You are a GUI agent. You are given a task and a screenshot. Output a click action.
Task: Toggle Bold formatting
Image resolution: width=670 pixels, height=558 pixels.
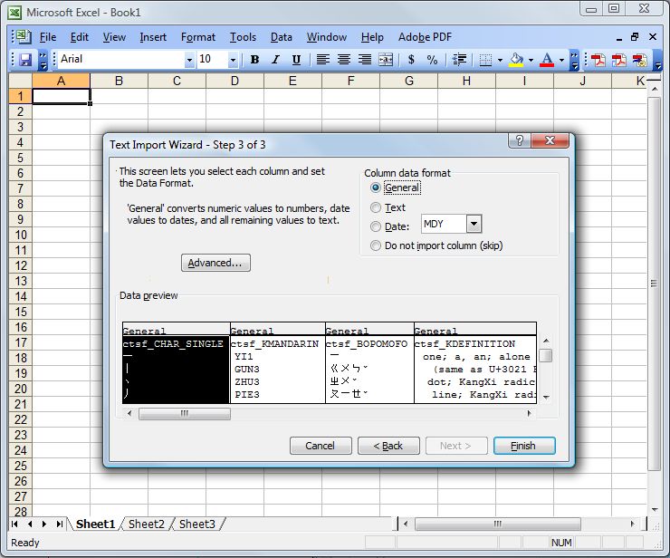[254, 60]
